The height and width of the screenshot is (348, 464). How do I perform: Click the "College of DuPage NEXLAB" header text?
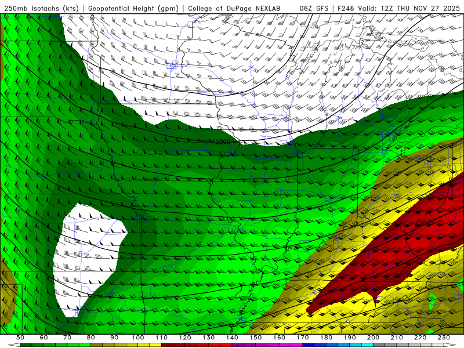(234, 9)
